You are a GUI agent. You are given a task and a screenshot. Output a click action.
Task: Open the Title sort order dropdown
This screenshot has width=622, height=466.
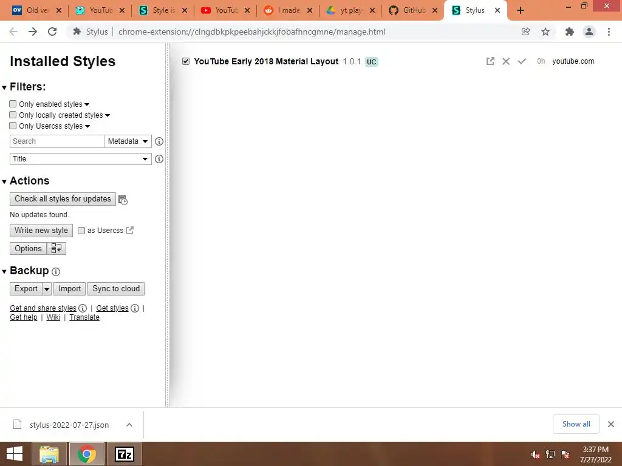coord(81,159)
